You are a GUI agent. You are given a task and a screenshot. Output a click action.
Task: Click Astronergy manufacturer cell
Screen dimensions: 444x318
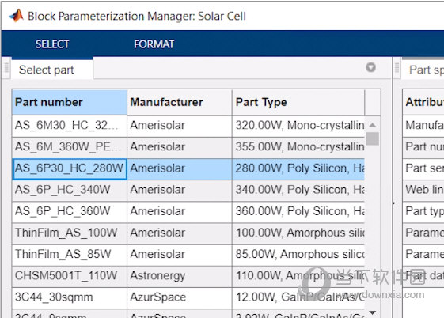click(x=180, y=276)
